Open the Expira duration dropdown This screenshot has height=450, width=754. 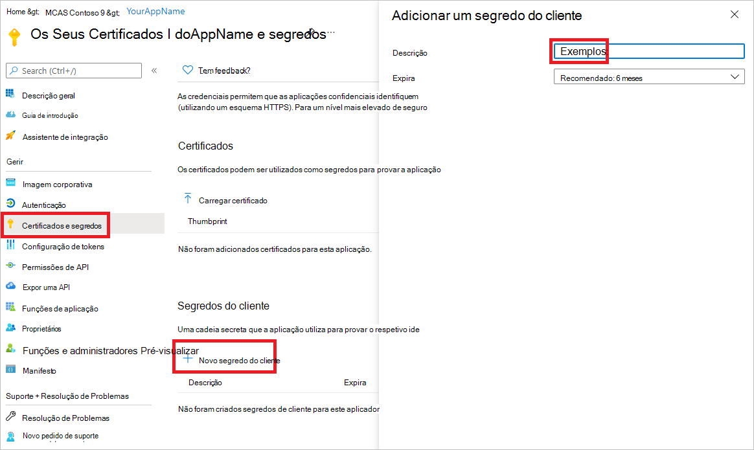click(x=648, y=78)
